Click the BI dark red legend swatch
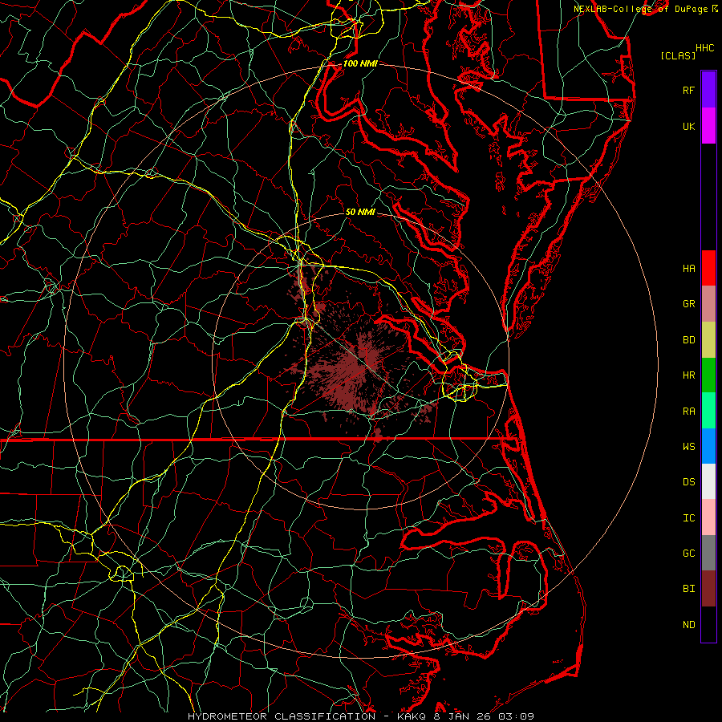 coord(708,589)
